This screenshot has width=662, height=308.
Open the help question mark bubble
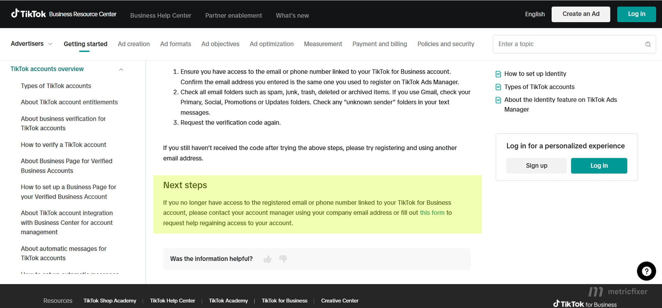tap(646, 271)
